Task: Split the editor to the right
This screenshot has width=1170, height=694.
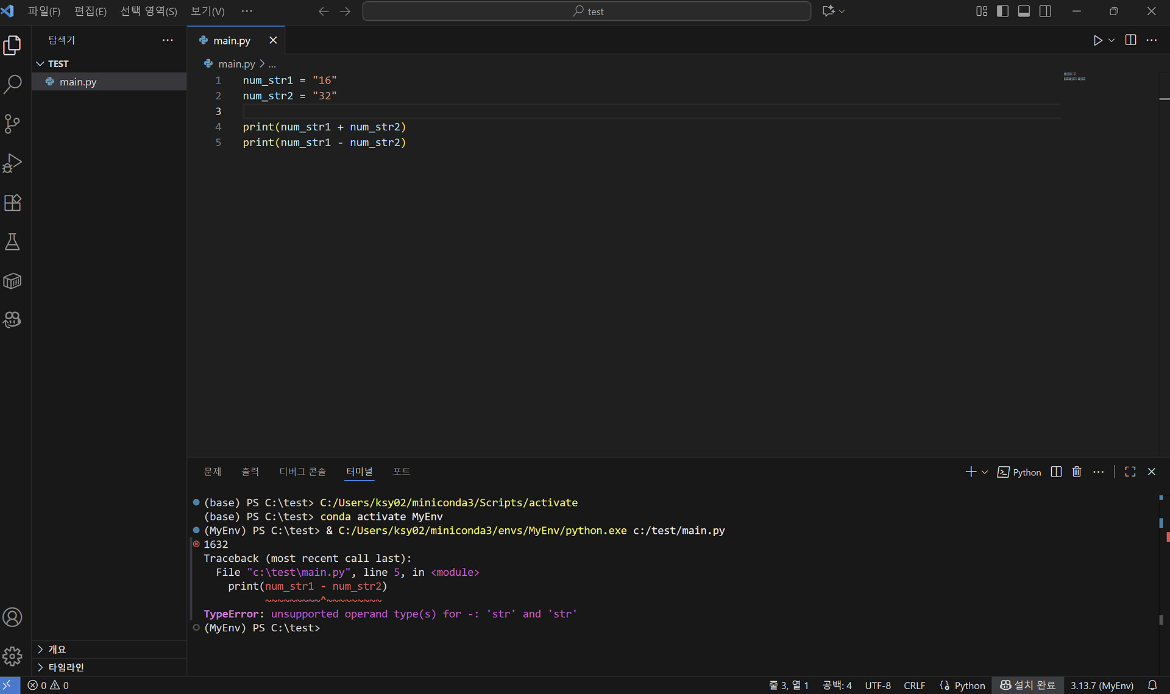Action: 1130,40
